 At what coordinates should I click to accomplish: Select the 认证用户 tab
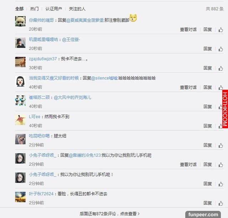pos(54,9)
